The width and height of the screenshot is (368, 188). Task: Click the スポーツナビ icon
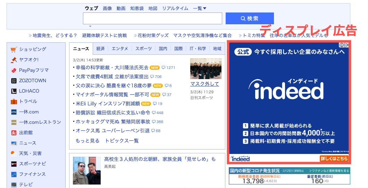coord(14,164)
